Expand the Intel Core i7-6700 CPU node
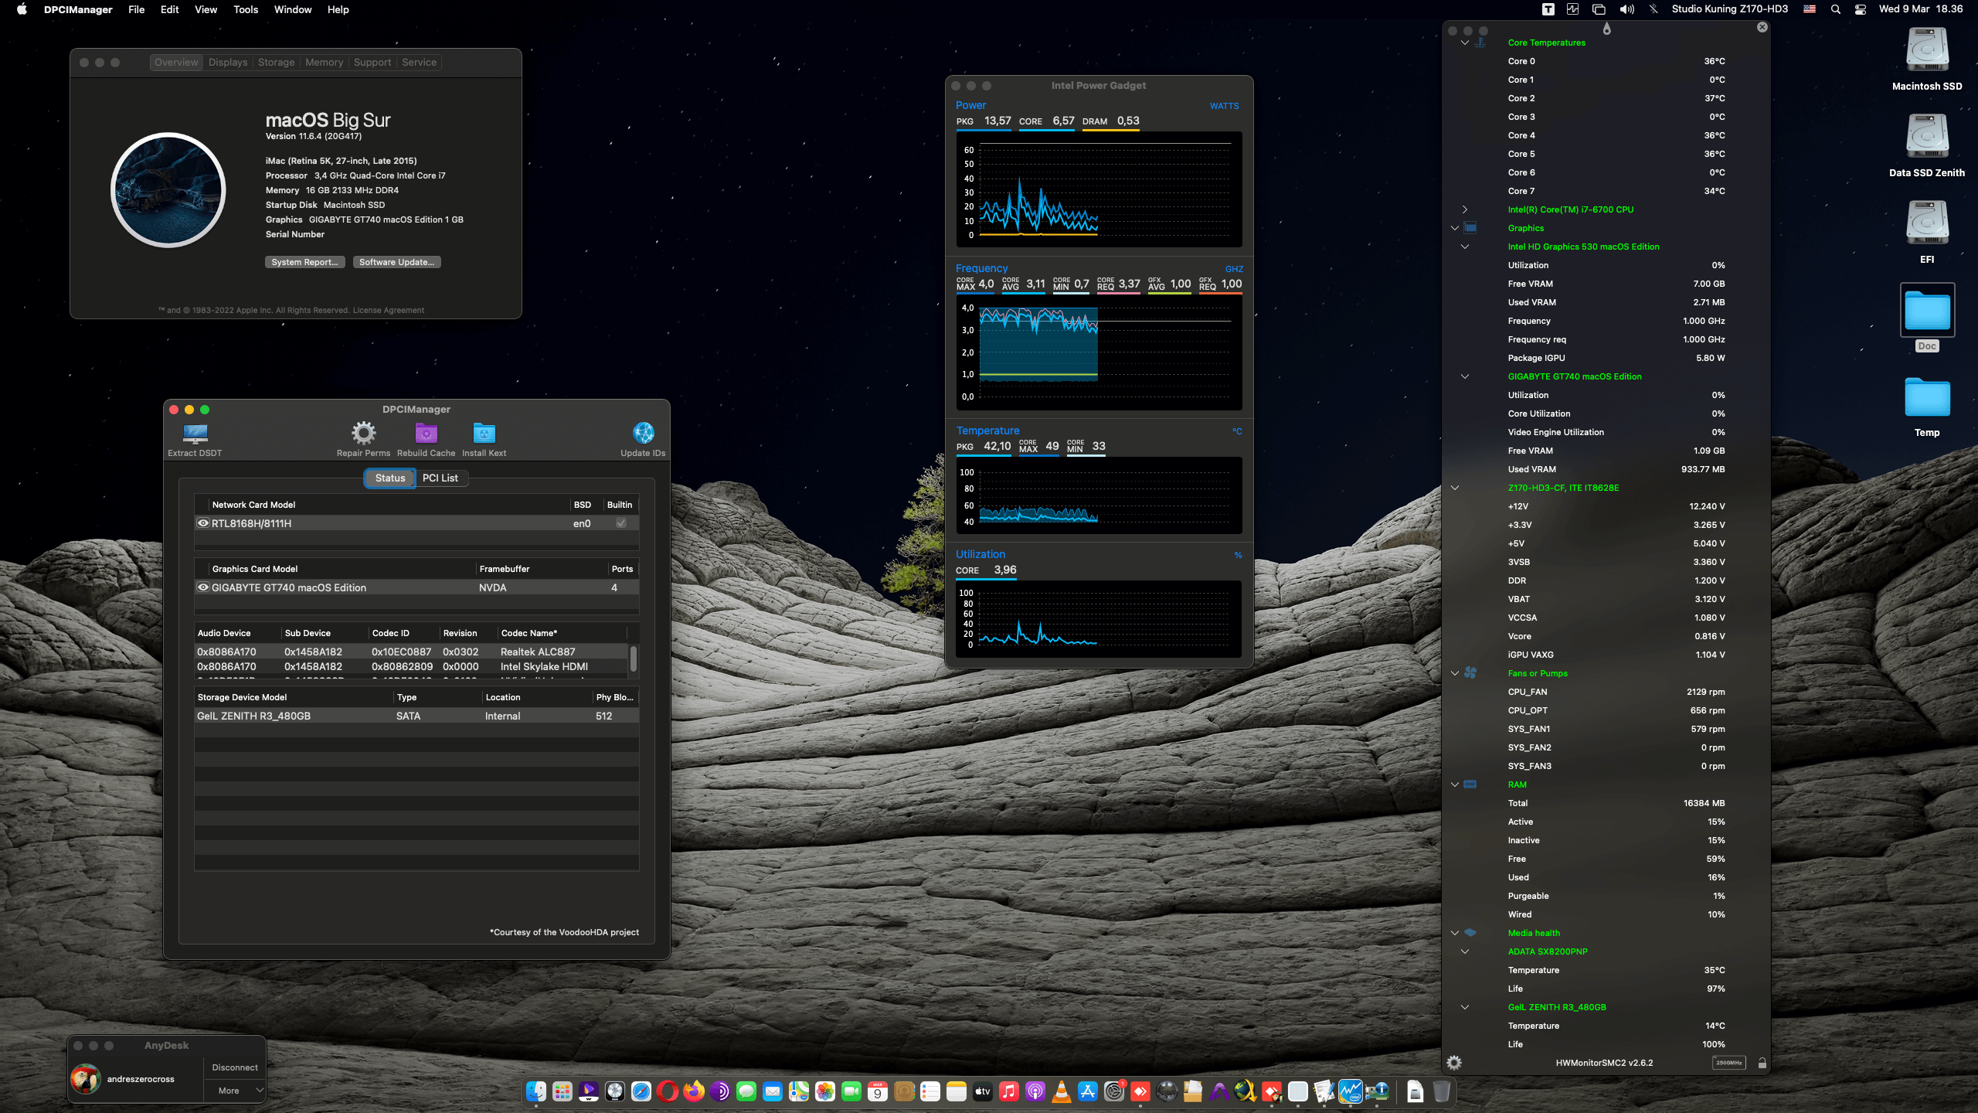 (x=1464, y=209)
